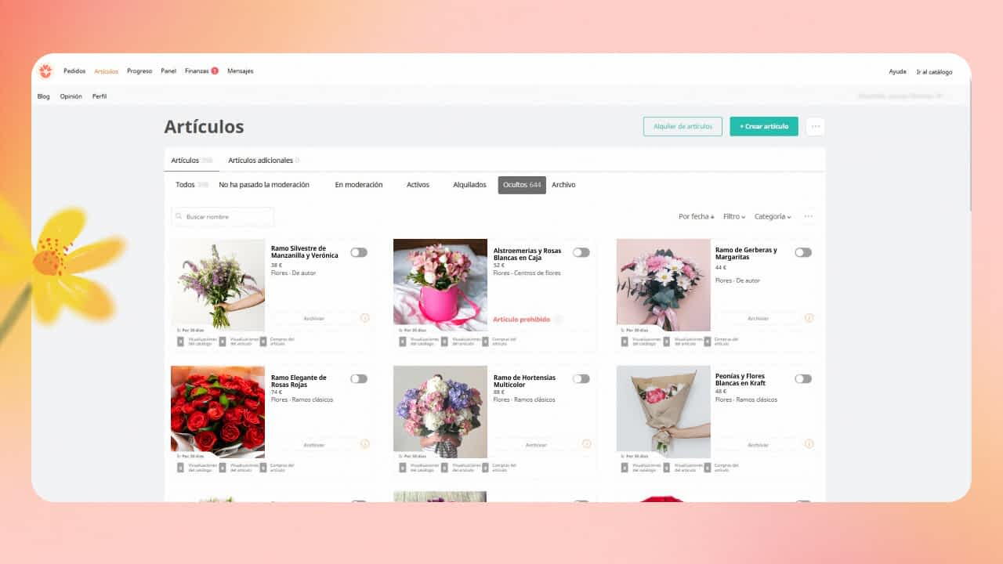Switch to the Artículos adicionales tab
The height and width of the screenshot is (564, 1003).
(x=261, y=161)
